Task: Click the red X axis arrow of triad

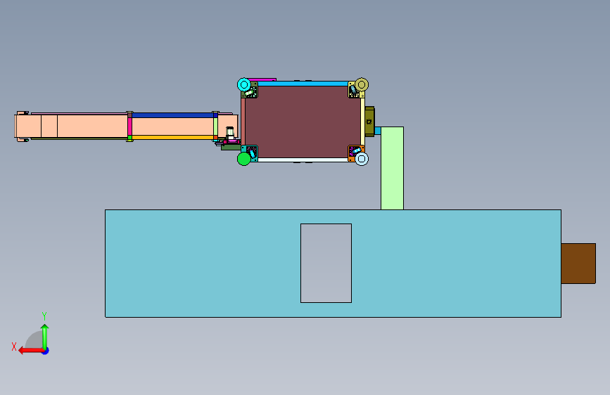Action: (x=31, y=351)
